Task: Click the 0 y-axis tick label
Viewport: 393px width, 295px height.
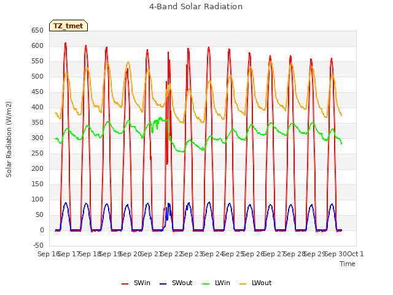Action: pos(42,230)
